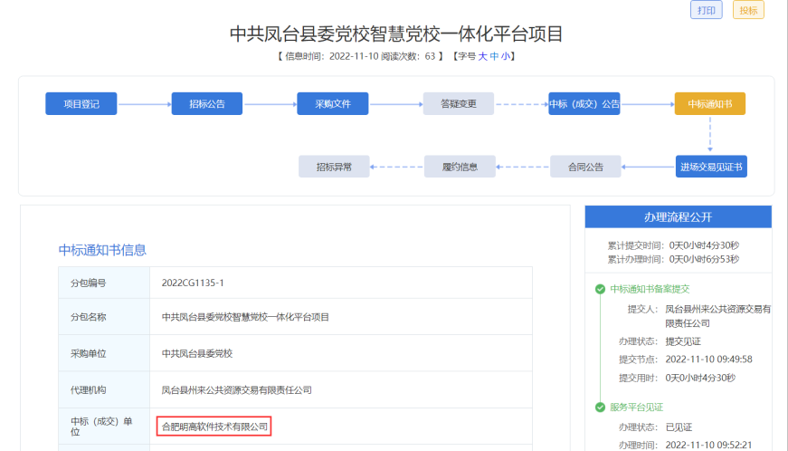Open the 履约信息 step
This screenshot has height=451, width=788.
pyautogui.click(x=460, y=167)
